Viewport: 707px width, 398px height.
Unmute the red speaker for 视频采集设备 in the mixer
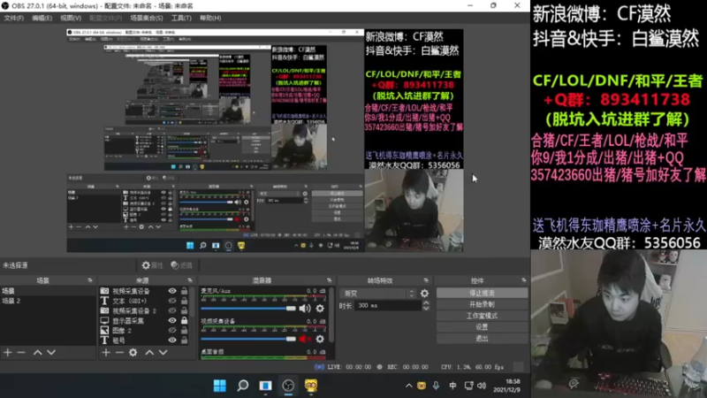(x=305, y=339)
